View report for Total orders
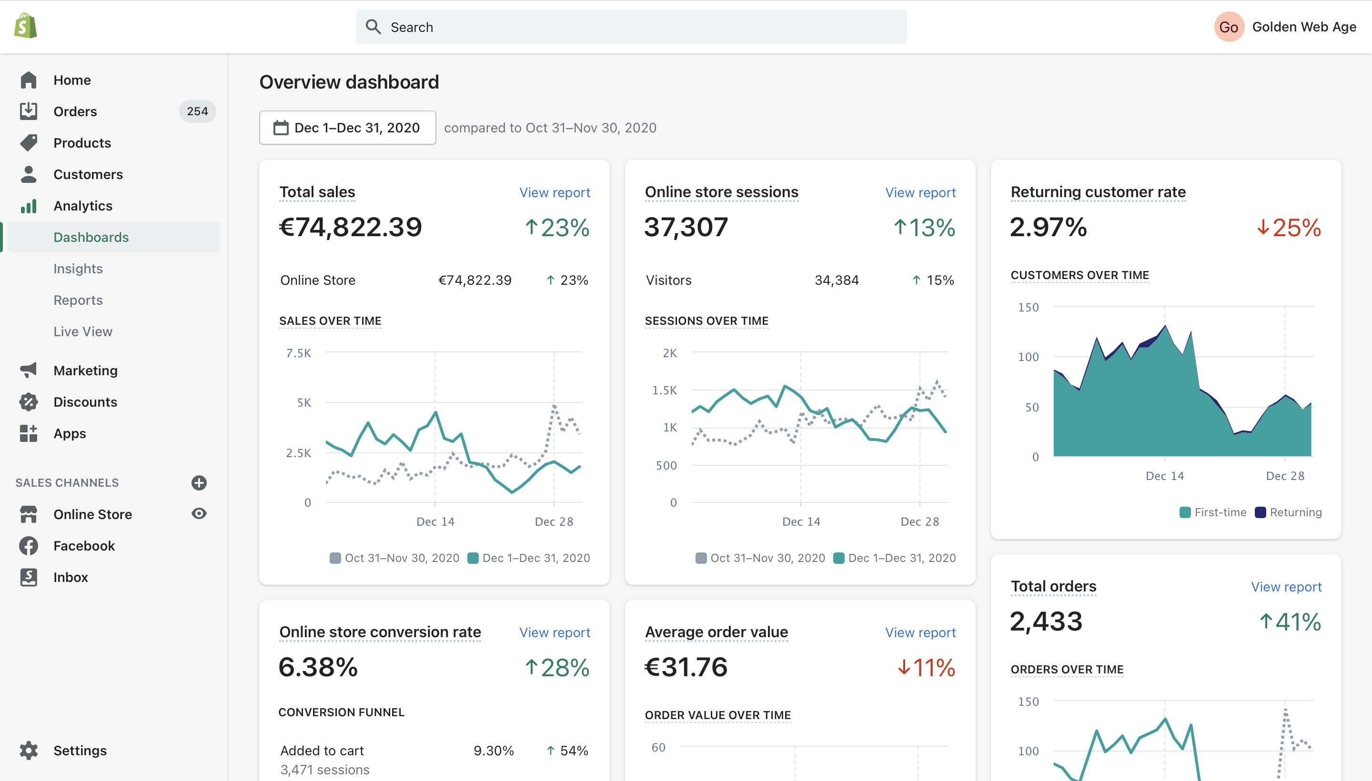 [x=1287, y=587]
